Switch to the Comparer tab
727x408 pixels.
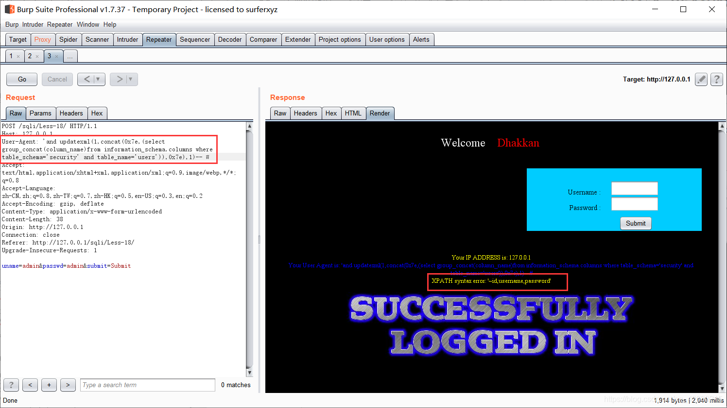(x=263, y=39)
